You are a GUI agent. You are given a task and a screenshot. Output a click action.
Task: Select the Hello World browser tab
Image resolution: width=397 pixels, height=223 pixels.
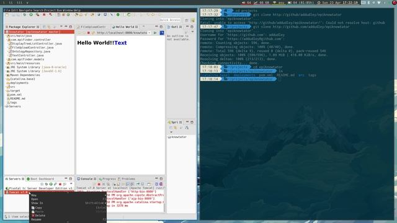coord(125,27)
